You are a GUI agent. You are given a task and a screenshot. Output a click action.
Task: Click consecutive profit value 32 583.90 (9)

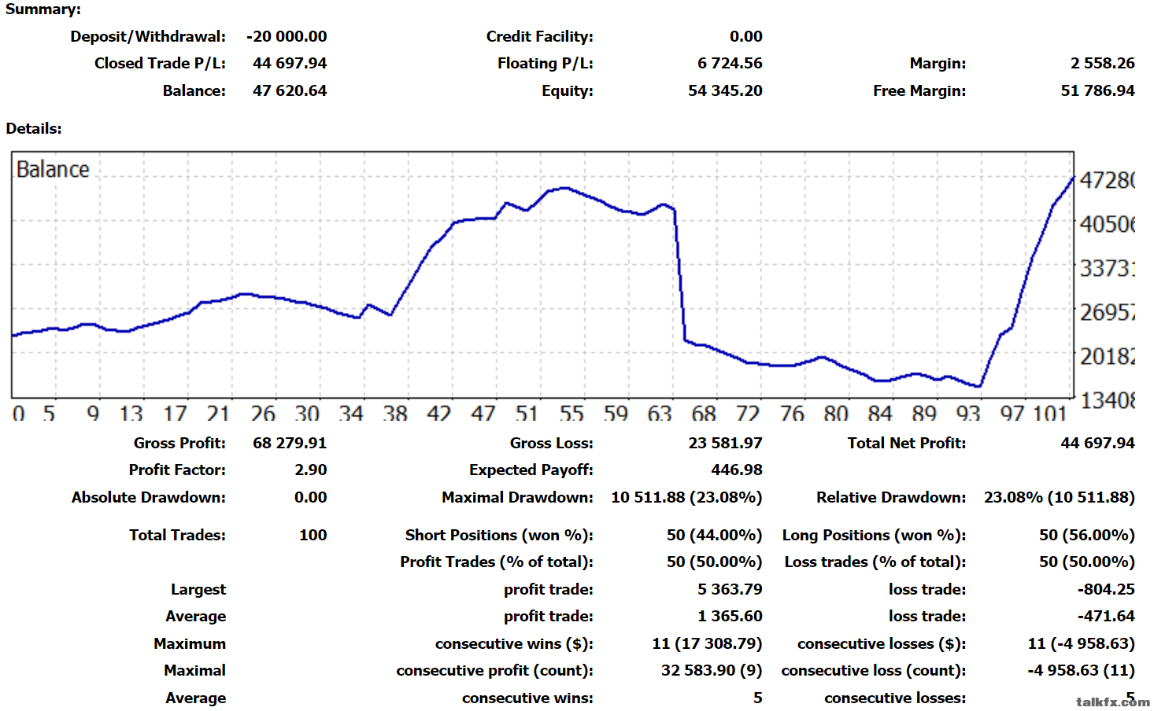coord(712,670)
